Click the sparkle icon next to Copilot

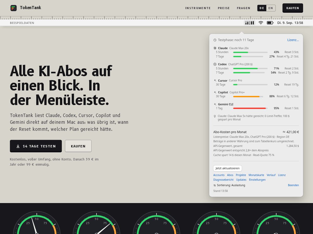tap(215, 92)
